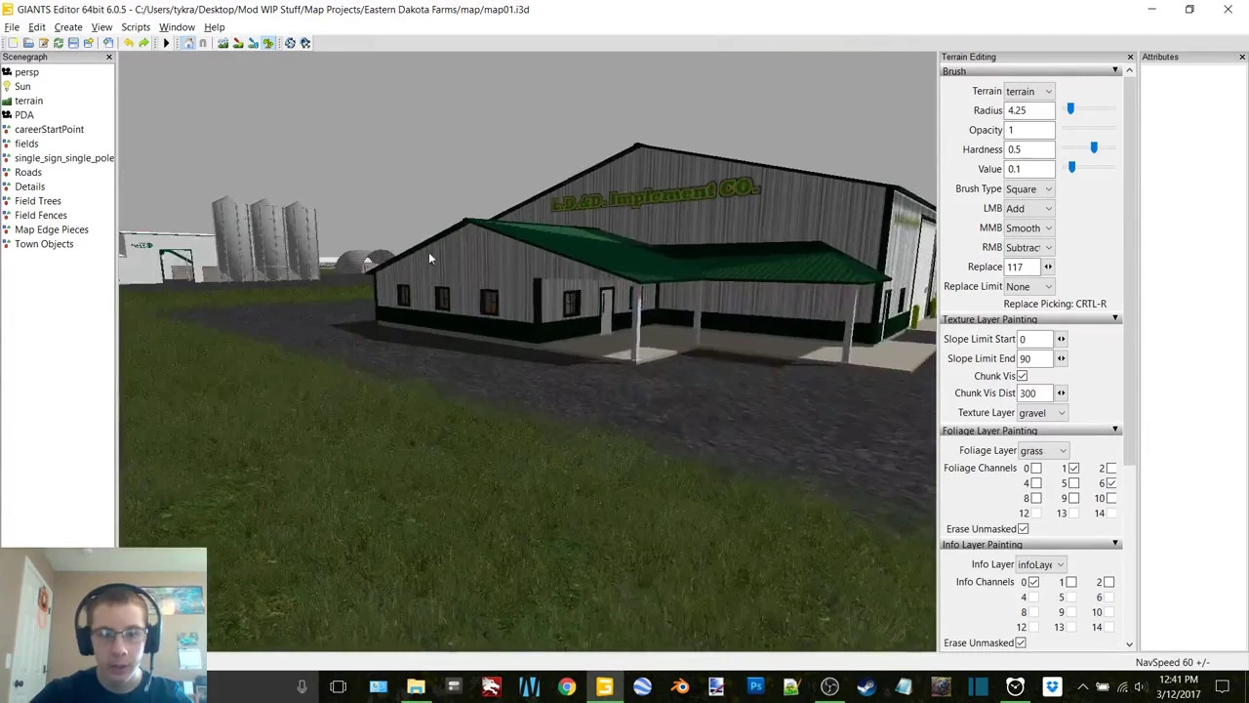1249x703 pixels.
Task: Toggle the Chunk Vis checkbox
Action: click(x=1022, y=376)
